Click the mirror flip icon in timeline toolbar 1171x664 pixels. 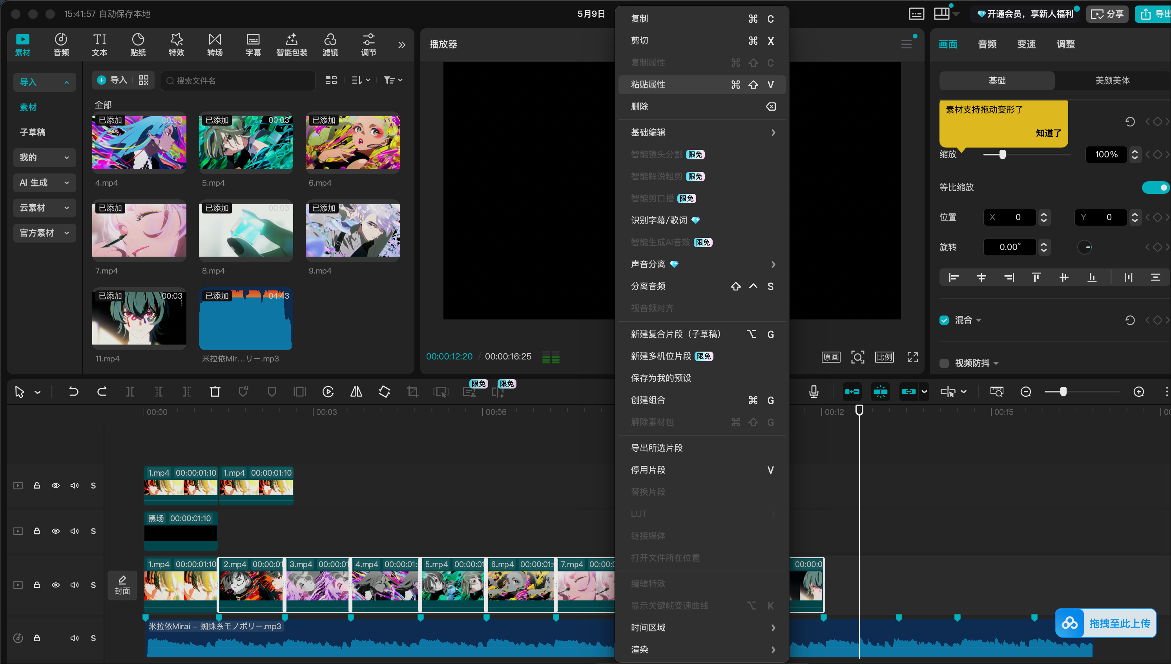356,392
